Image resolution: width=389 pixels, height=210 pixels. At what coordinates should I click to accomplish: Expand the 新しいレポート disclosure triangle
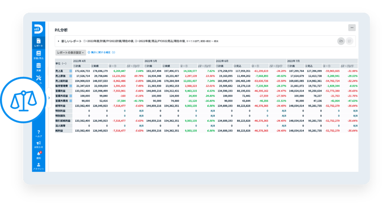(x=58, y=41)
